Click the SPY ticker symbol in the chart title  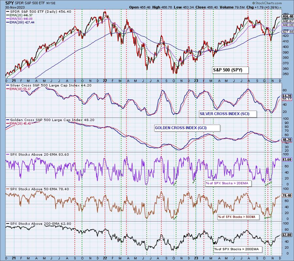coord(9,3)
